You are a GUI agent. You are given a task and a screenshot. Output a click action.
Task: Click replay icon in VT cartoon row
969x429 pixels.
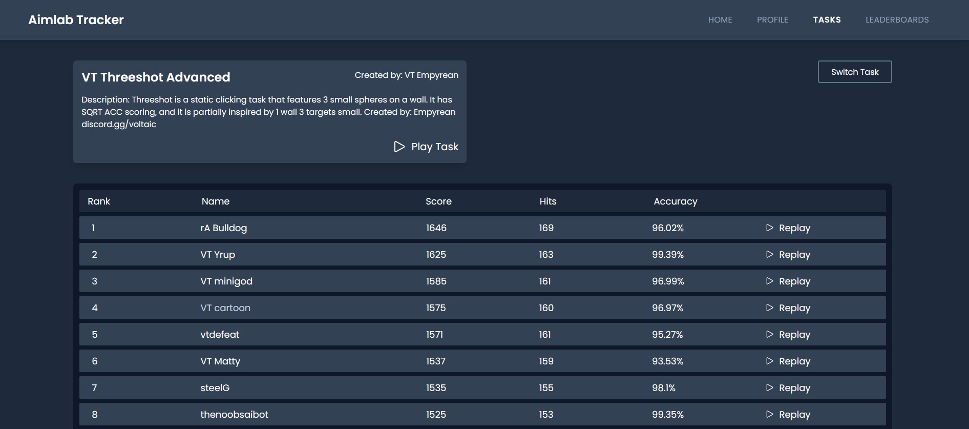769,308
